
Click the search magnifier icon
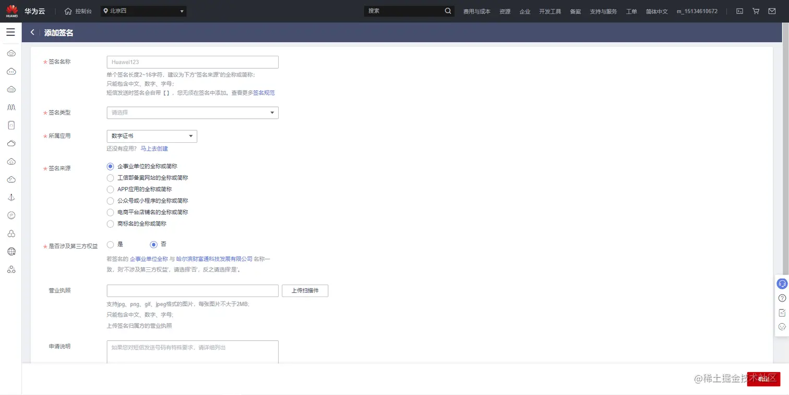448,11
